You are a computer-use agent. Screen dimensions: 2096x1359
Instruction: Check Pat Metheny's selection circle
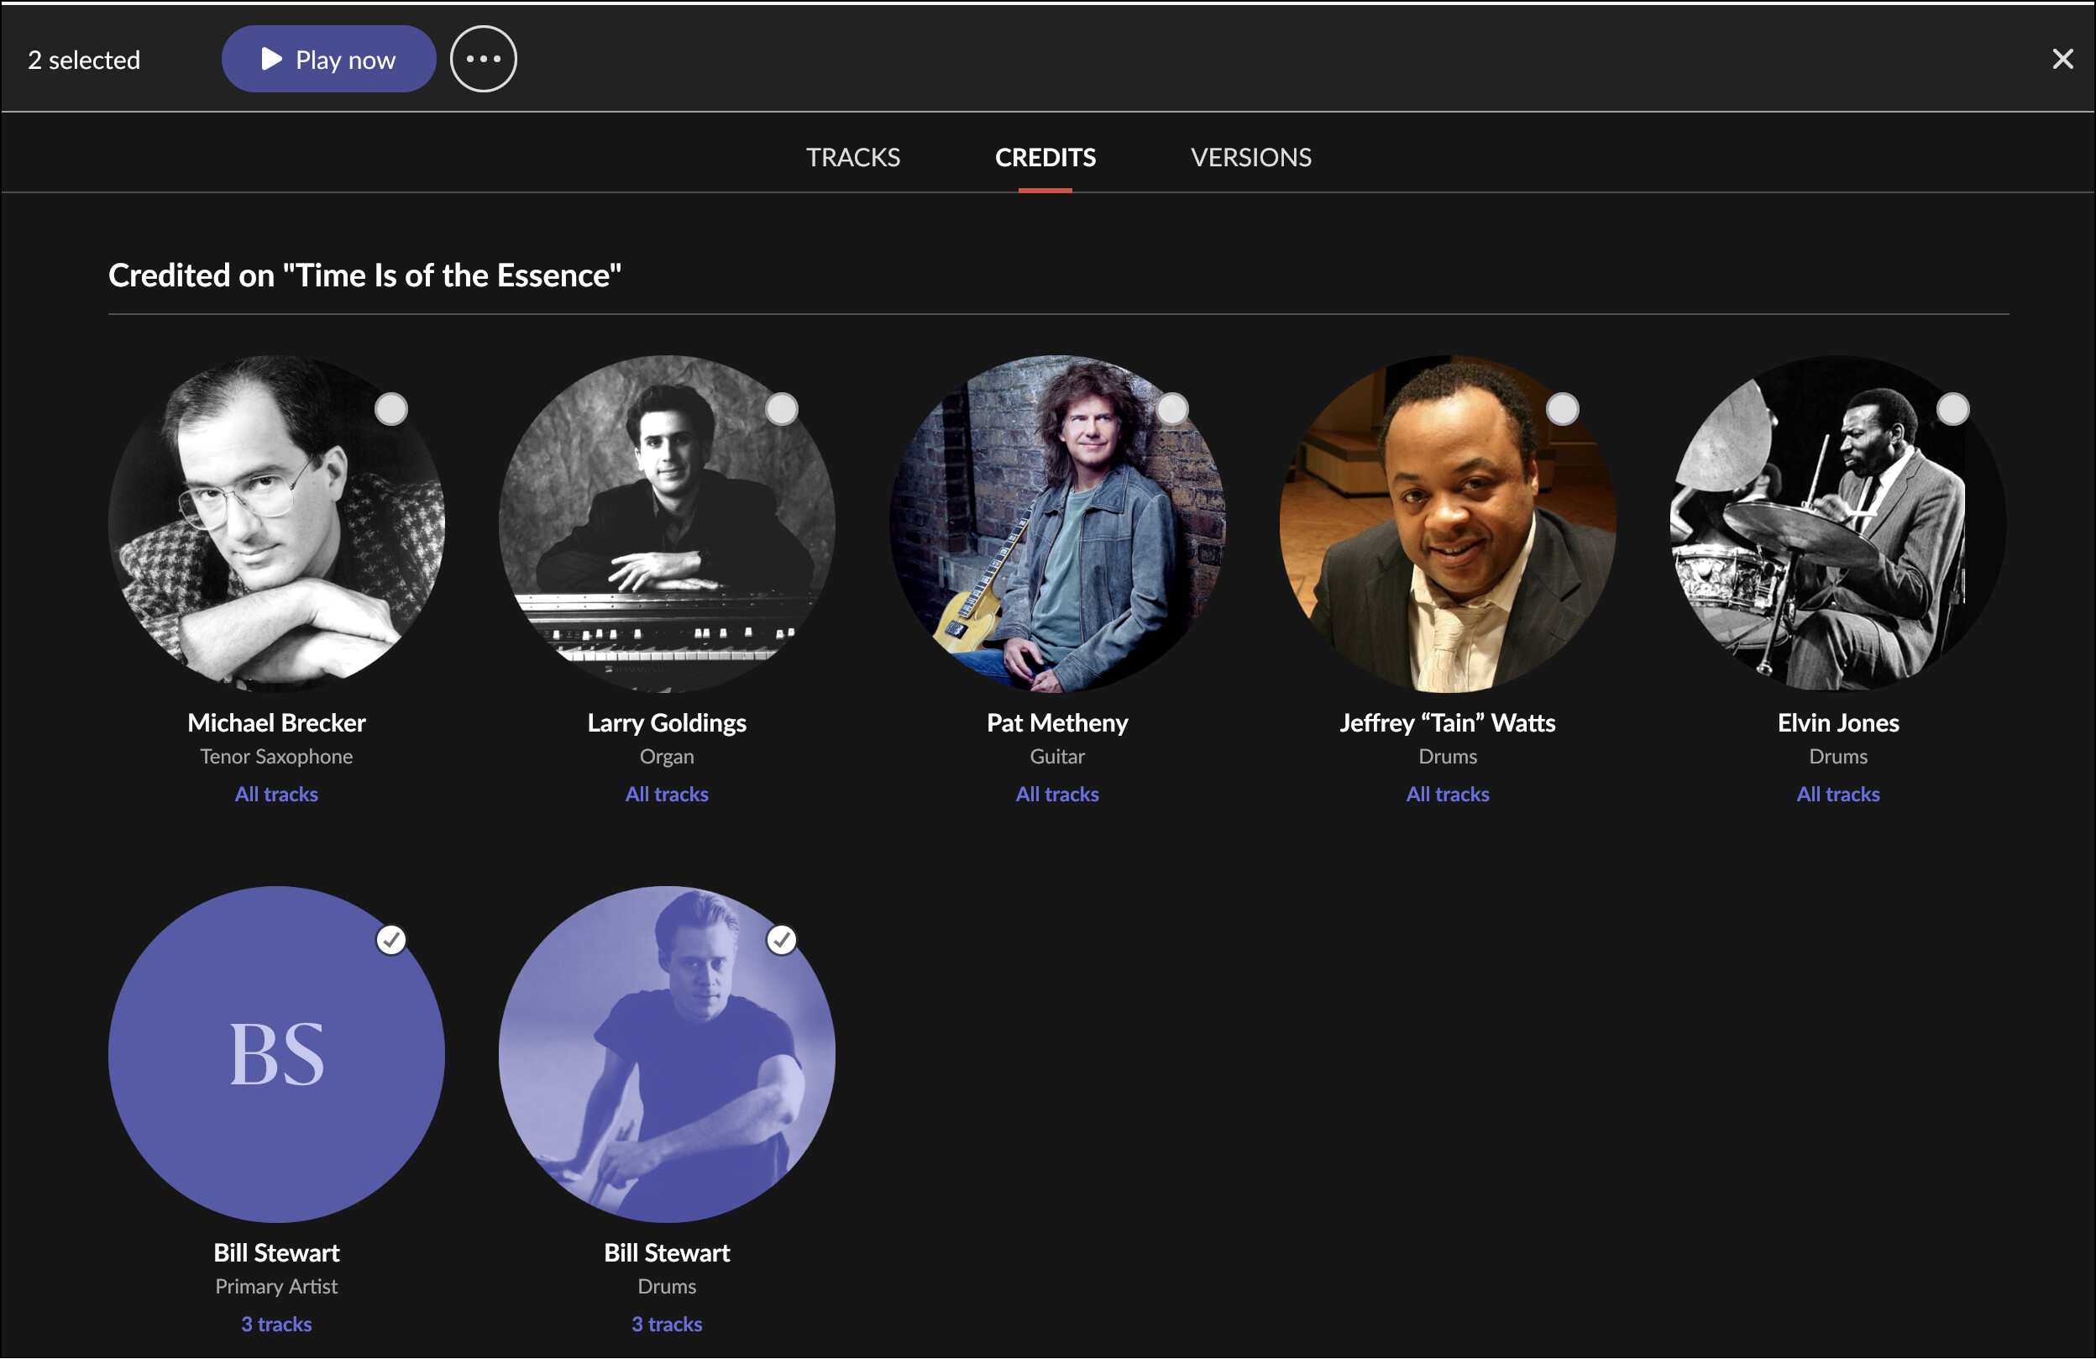pos(1171,410)
